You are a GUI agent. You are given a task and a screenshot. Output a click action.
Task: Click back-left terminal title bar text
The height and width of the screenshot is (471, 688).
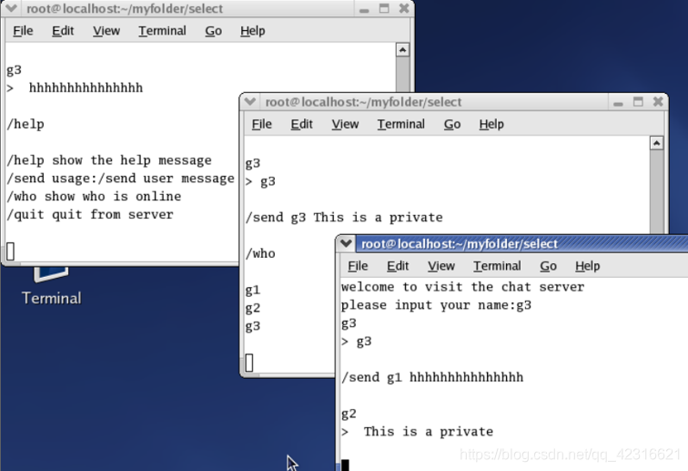(x=125, y=9)
